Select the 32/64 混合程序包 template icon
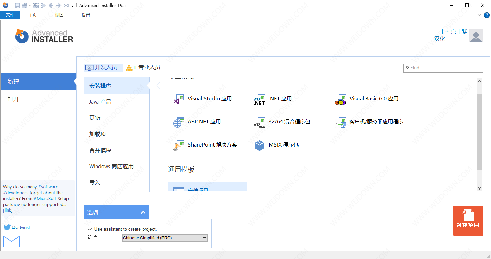 260,122
